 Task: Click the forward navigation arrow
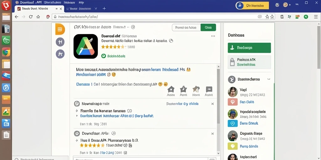click(24, 17)
